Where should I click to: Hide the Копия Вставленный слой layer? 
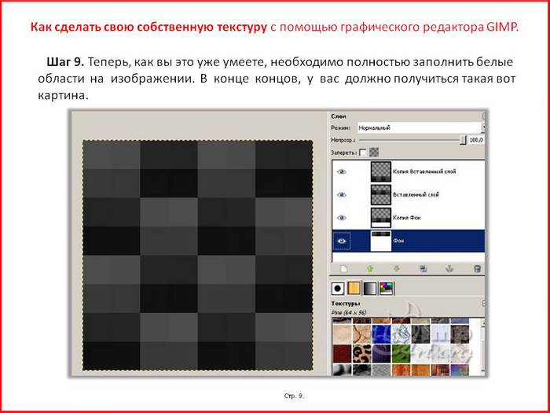pyautogui.click(x=342, y=171)
